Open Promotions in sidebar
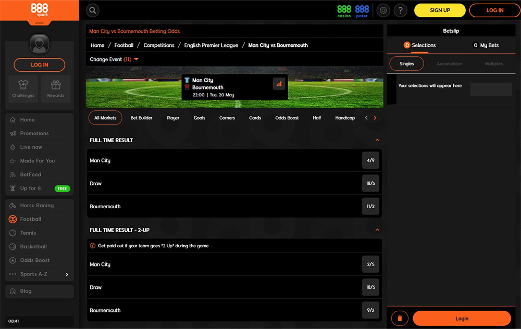521x329 pixels. [40, 133]
